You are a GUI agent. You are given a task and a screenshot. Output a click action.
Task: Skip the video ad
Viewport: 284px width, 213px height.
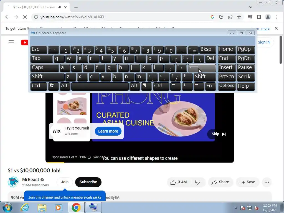point(219,134)
